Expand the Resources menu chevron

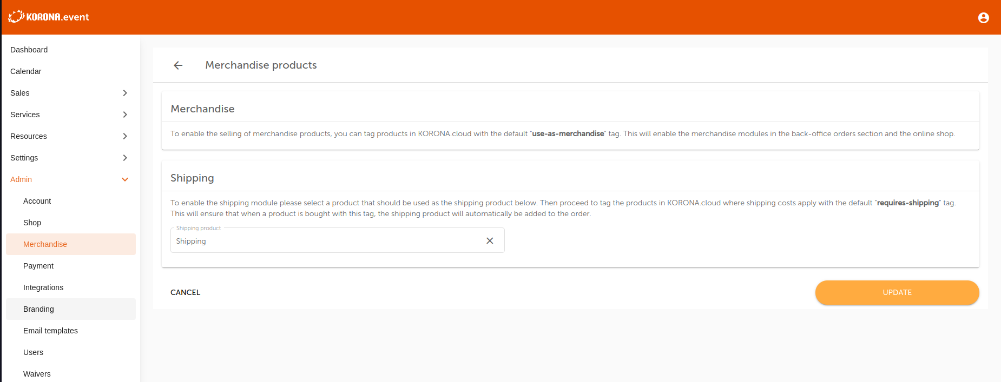pyautogui.click(x=125, y=136)
